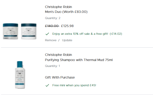The height and width of the screenshot is (95, 153).
Task: Click the (-£14.02) discount amount
Action: [x=116, y=34]
